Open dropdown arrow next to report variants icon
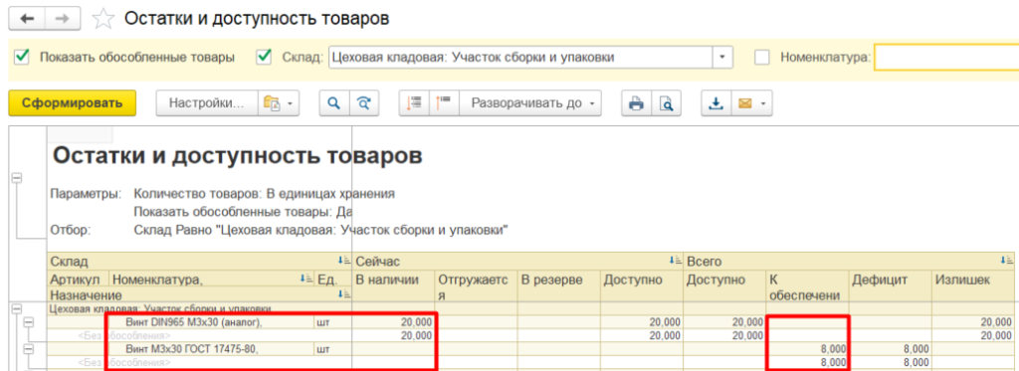1019x371 pixels. (291, 103)
